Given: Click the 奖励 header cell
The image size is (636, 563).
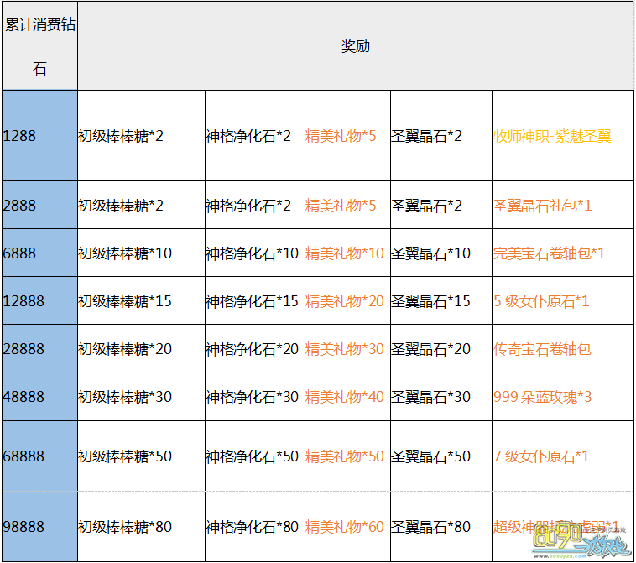Looking at the screenshot, I should click(x=355, y=46).
